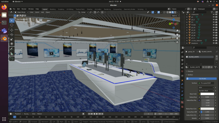
Task: Switch to the Shading workspace tab
Action: pos(90,9)
